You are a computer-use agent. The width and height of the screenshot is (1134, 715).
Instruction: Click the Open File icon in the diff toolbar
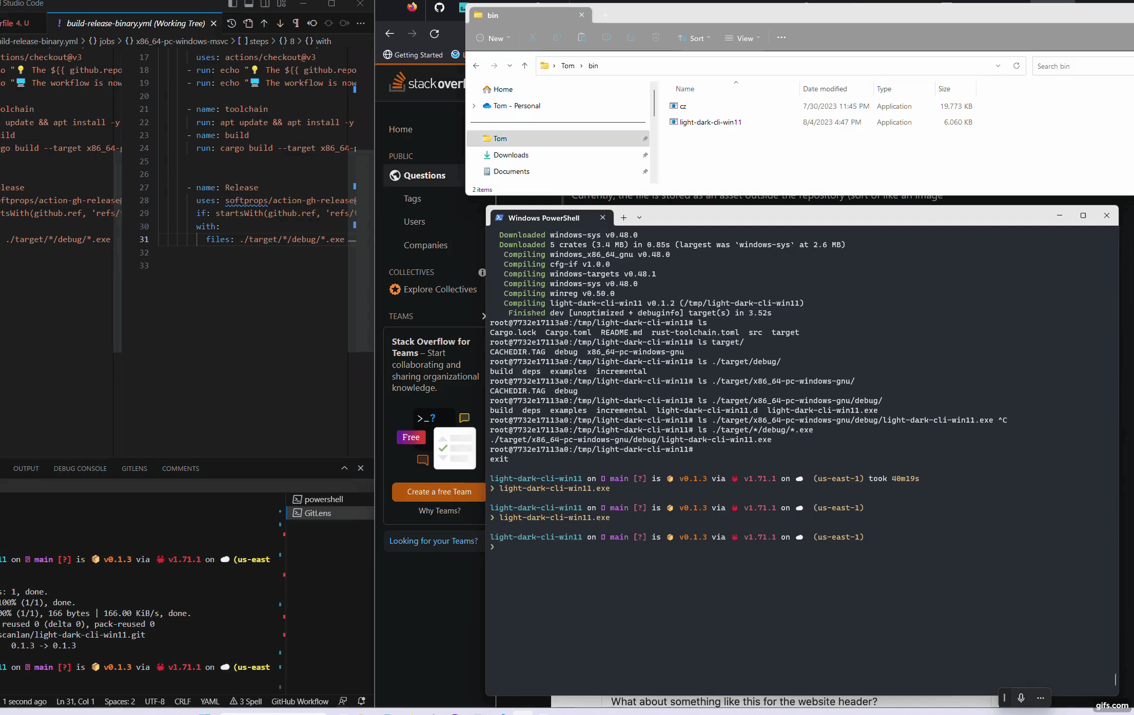[x=248, y=23]
